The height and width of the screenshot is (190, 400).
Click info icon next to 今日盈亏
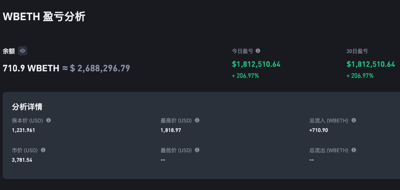[x=258, y=51]
